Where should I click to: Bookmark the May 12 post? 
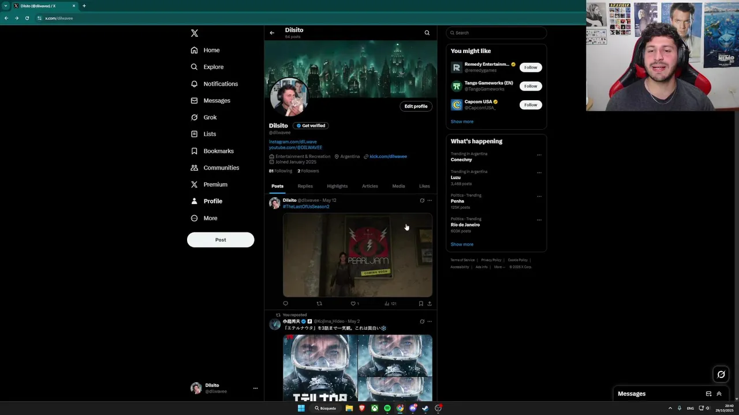(421, 303)
